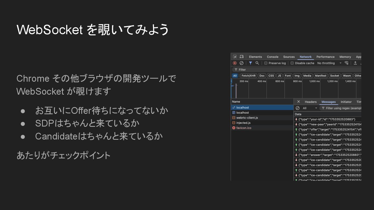Viewport: 374px width, 210px height.
Task: Click the network Filter input field
Action: point(297,69)
